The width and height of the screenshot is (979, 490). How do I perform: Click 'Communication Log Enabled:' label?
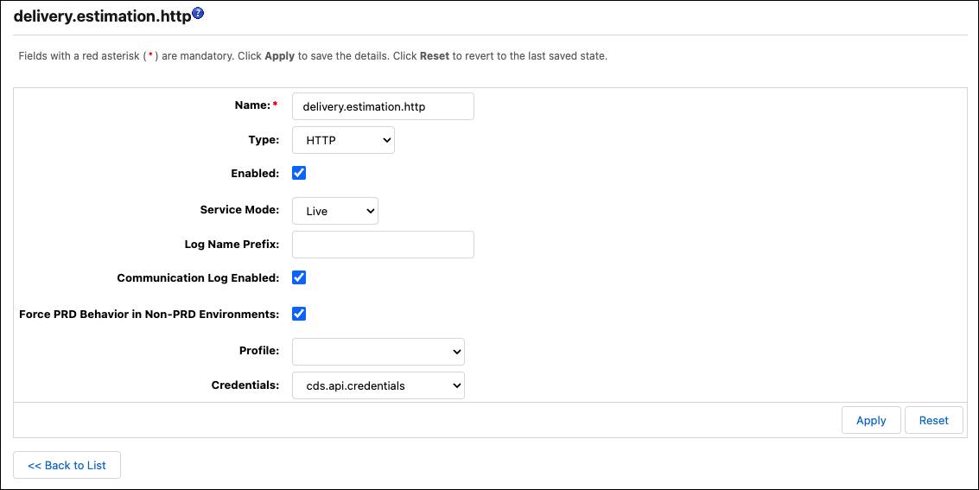coord(198,277)
